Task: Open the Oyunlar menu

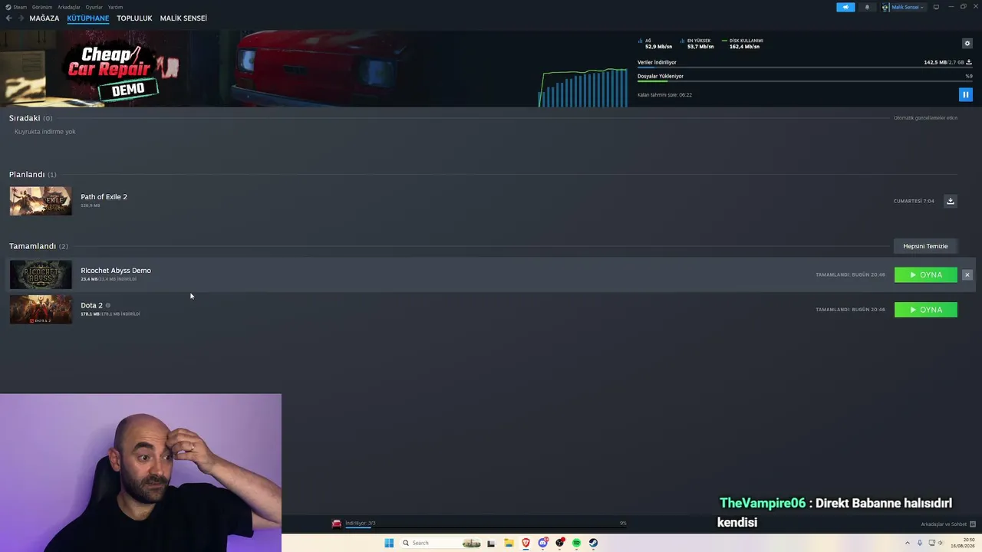Action: [x=94, y=7]
